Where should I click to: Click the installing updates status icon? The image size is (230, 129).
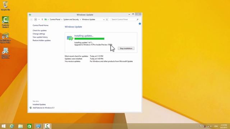pos(70,38)
